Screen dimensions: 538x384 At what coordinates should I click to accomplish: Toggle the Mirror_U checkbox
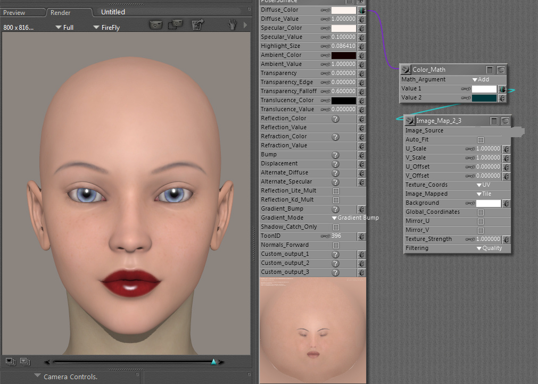[x=481, y=221]
